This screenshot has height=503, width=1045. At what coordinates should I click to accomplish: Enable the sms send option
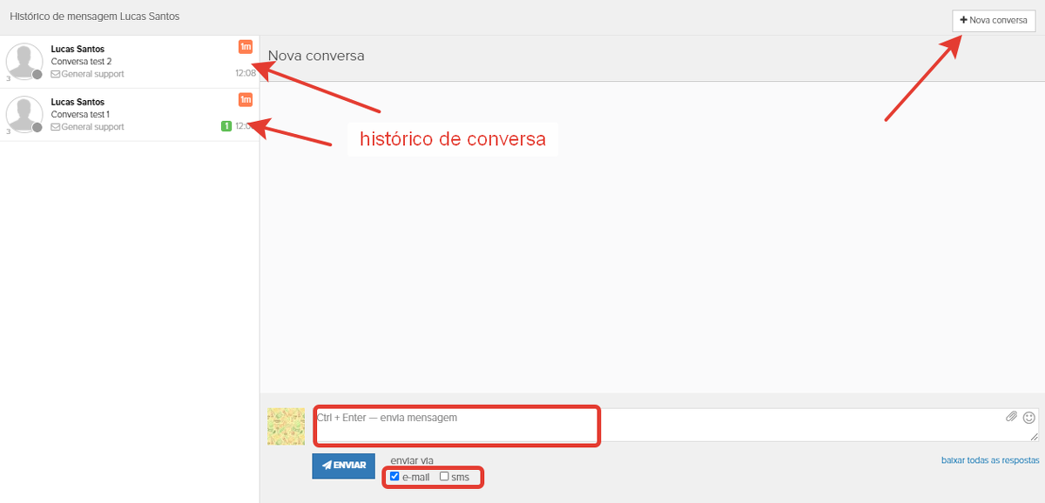(x=444, y=476)
